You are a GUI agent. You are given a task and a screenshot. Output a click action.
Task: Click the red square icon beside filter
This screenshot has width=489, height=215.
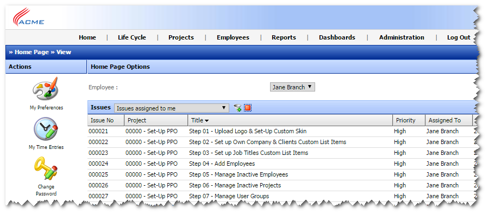tap(248, 108)
